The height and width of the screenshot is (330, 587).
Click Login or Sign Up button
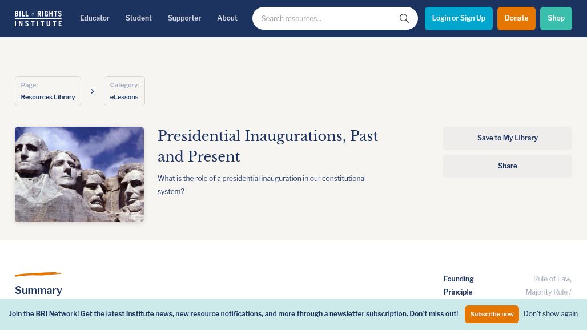point(459,18)
